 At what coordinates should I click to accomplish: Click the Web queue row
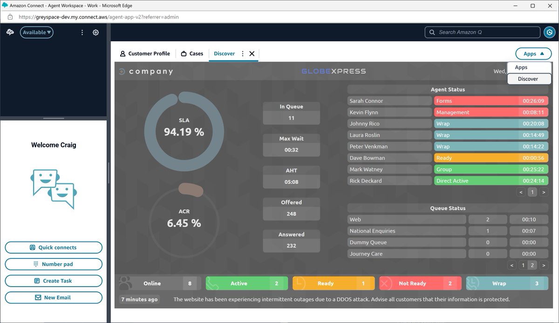point(448,220)
